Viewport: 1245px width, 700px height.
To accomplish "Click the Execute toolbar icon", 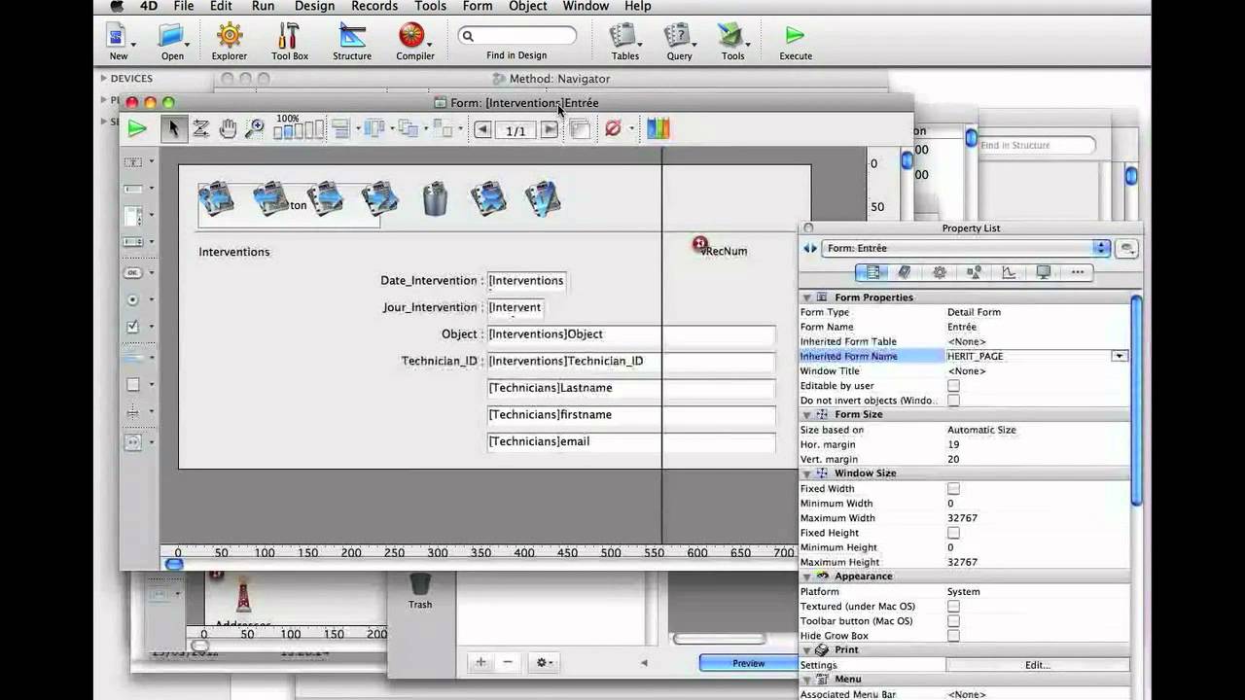I will click(x=795, y=36).
